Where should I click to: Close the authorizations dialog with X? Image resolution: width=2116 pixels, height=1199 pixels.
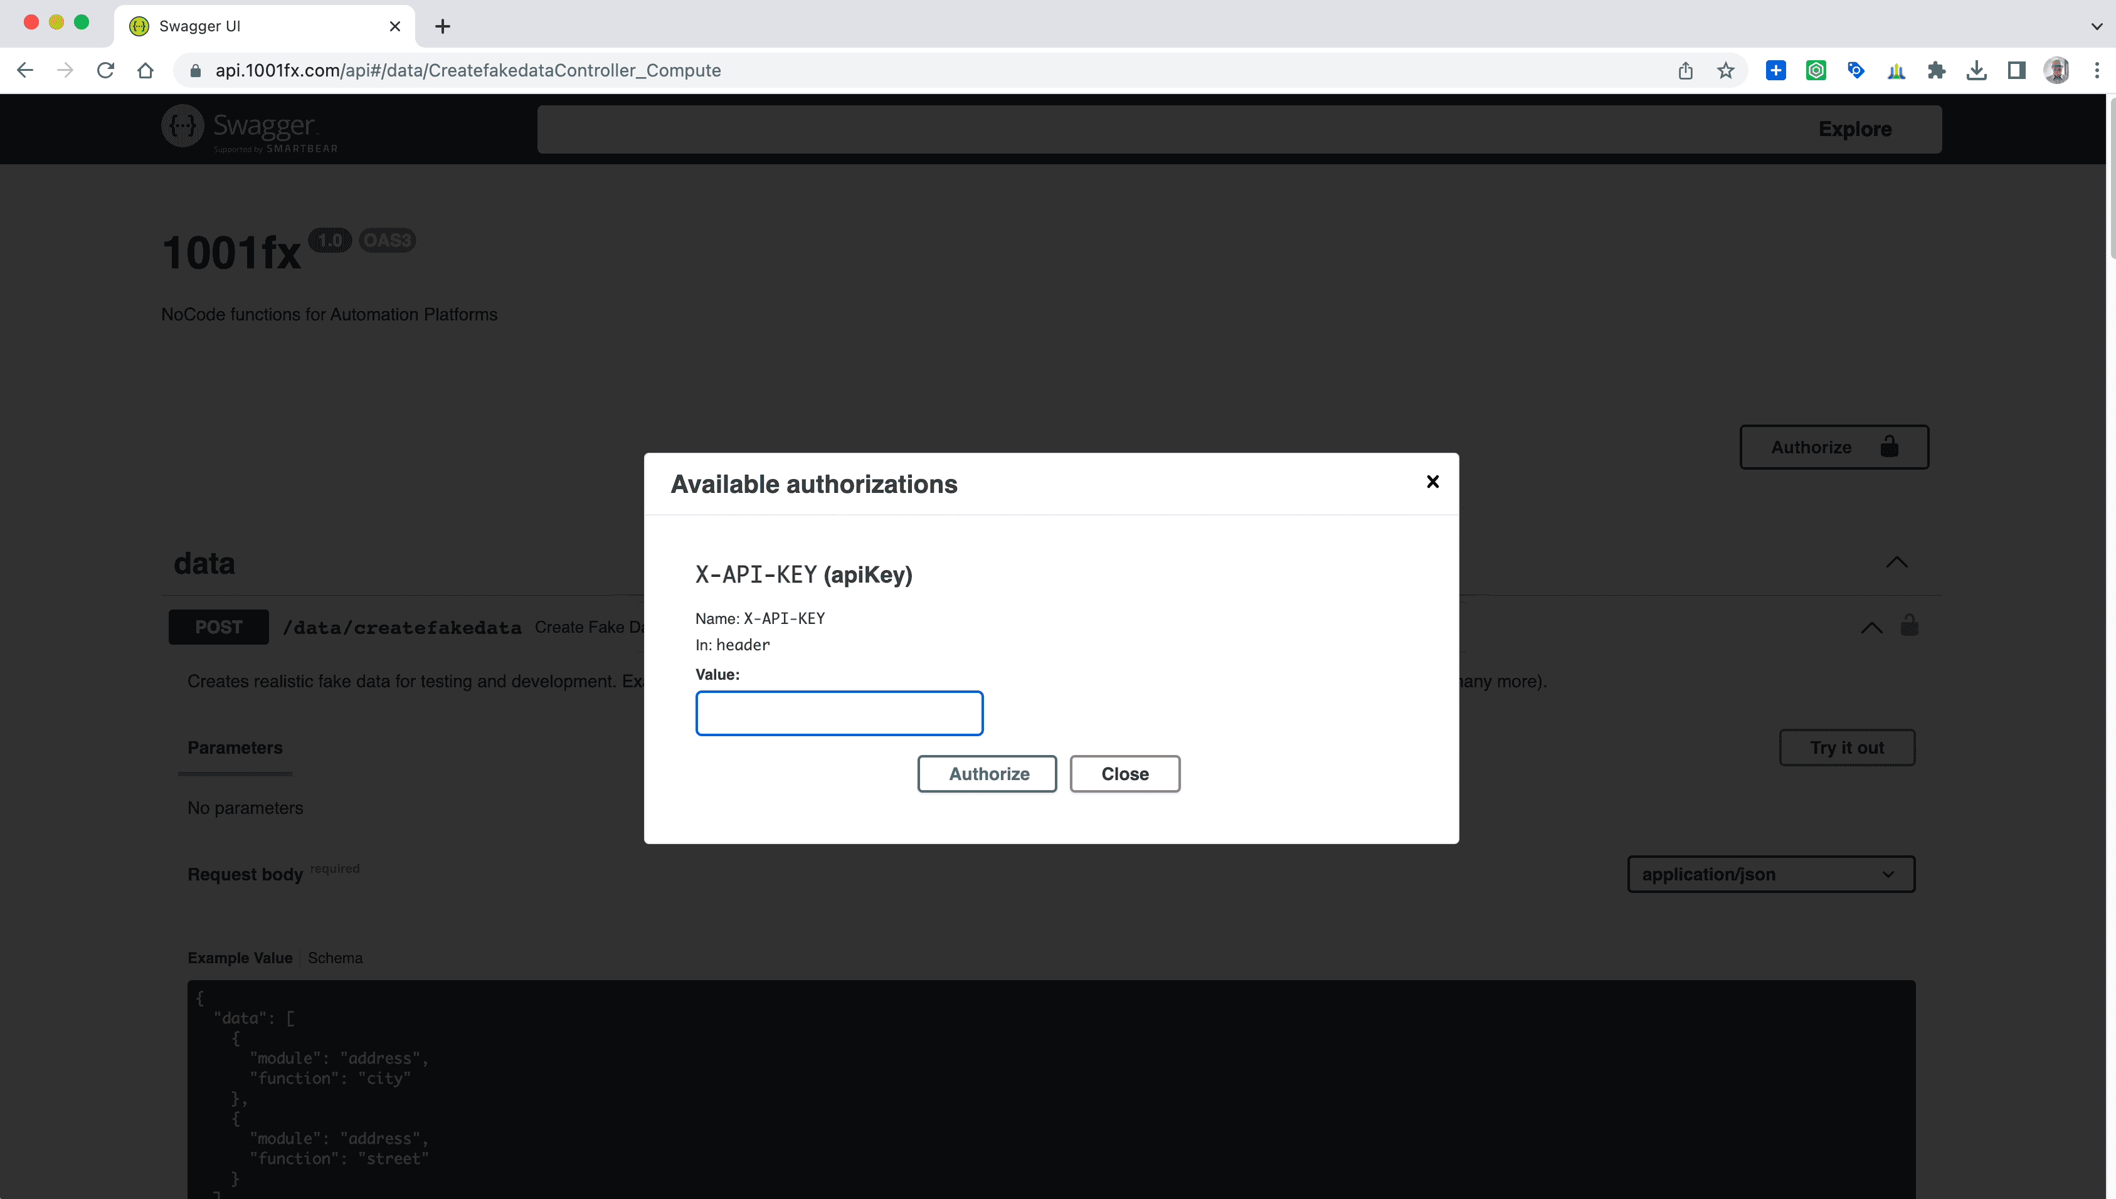[x=1432, y=482]
